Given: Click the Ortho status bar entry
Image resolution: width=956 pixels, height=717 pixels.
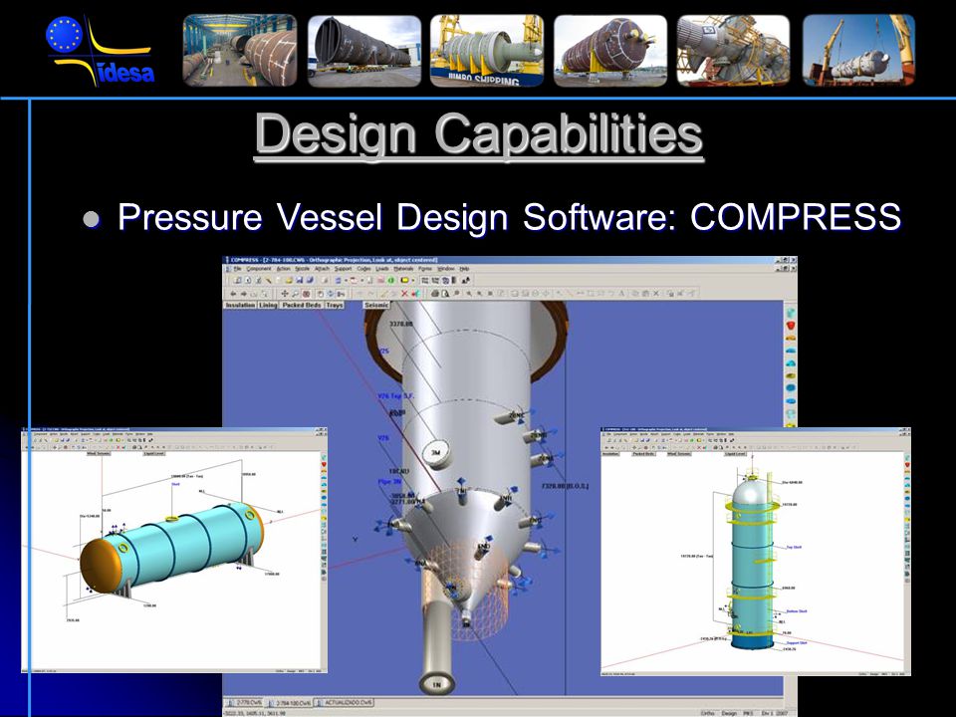Looking at the screenshot, I should click(x=707, y=713).
